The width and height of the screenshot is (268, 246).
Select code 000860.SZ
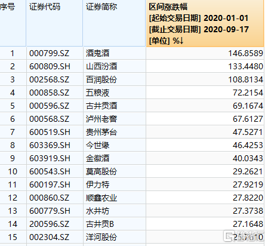click(49, 198)
